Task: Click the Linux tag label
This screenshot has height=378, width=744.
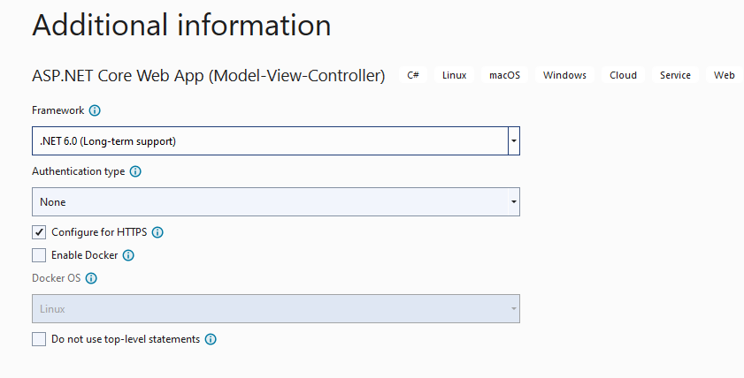Action: coord(455,76)
